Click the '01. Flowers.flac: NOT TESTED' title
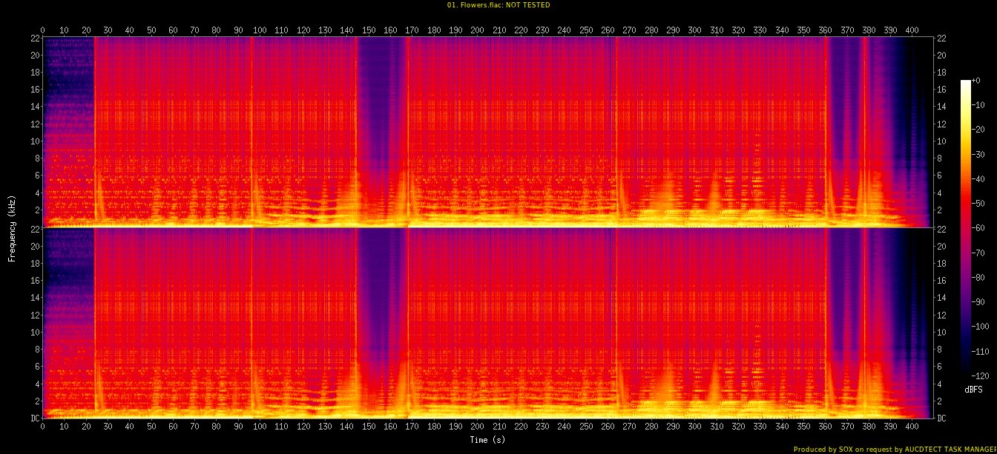Viewport: 997px width, 454px height. pos(498,5)
